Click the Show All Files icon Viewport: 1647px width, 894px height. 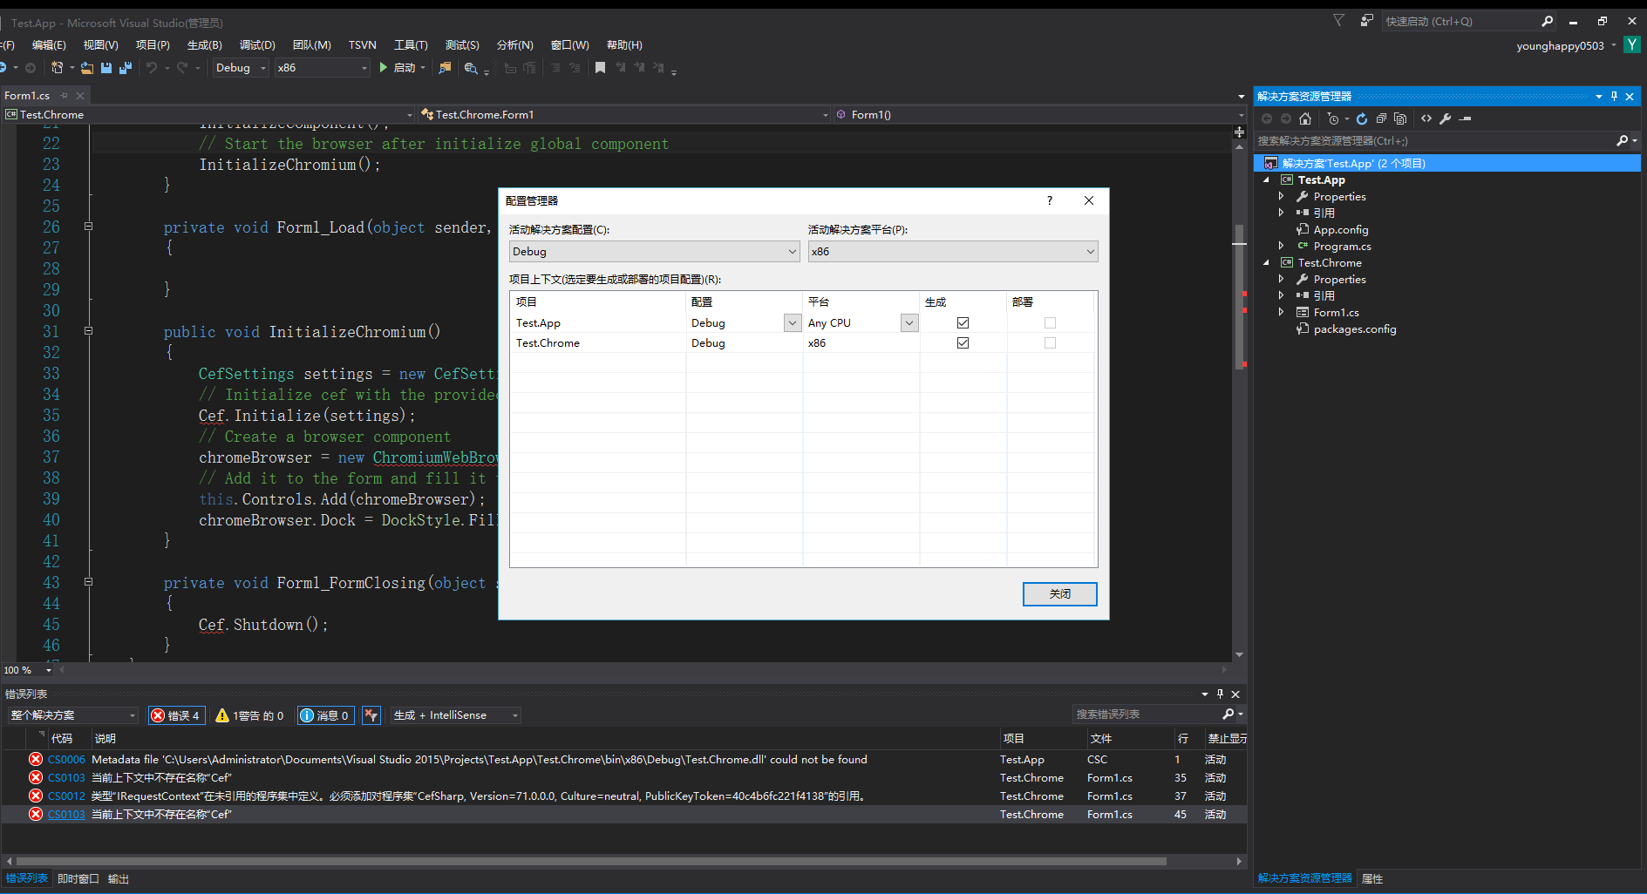(x=1400, y=119)
